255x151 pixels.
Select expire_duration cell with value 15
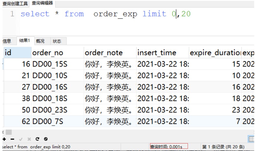215,64
